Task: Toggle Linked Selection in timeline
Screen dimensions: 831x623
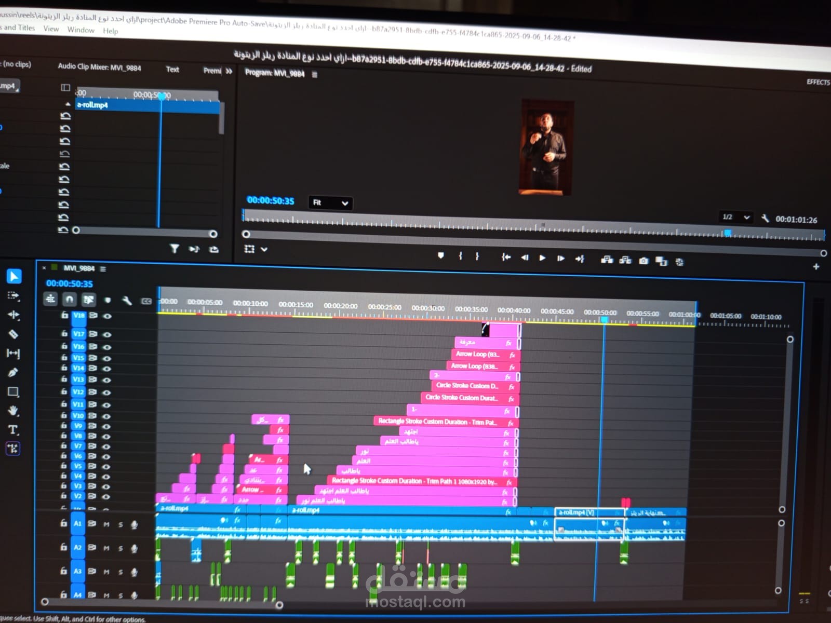Action: 89,300
